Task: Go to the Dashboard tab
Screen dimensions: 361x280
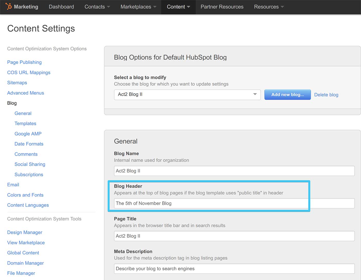Action: [x=61, y=7]
